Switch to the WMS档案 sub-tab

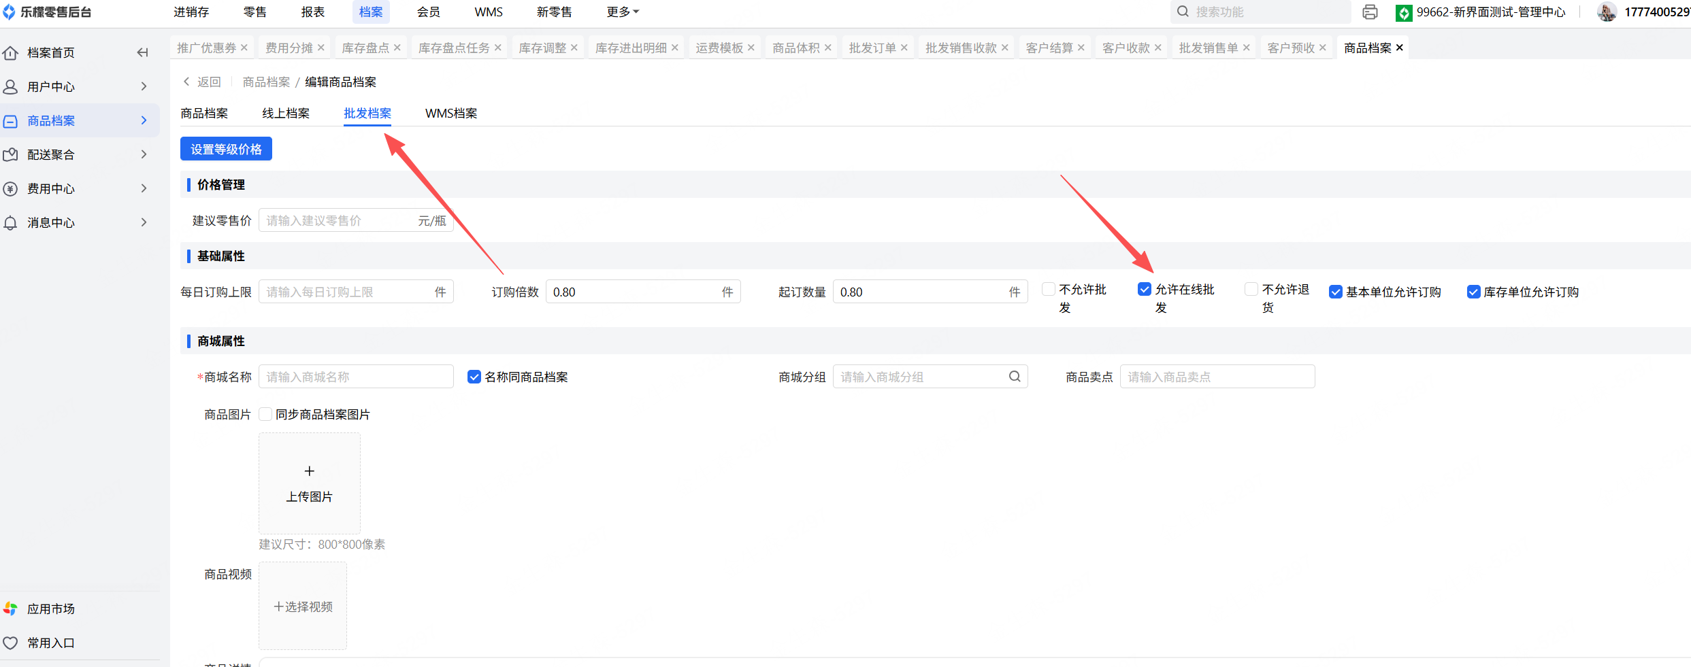point(451,114)
